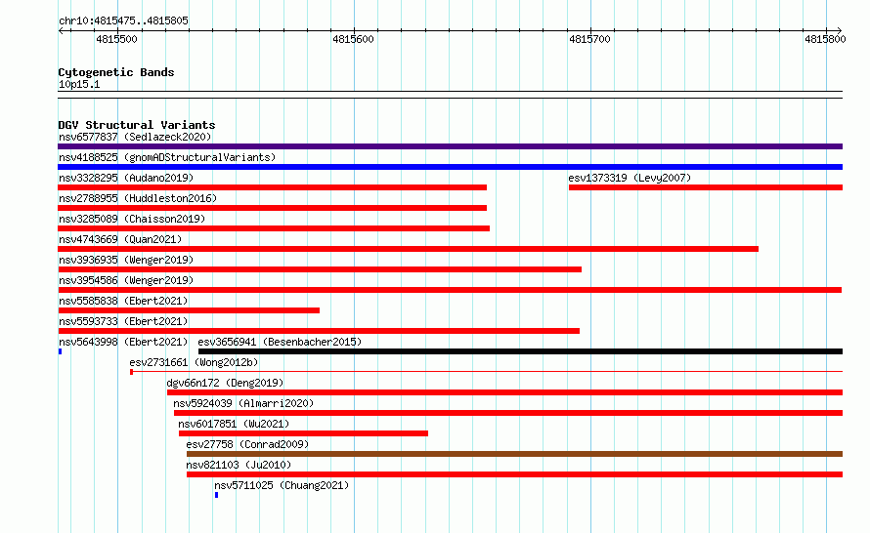Select the red esv1373319 variant bar
The image size is (870, 533).
click(706, 187)
